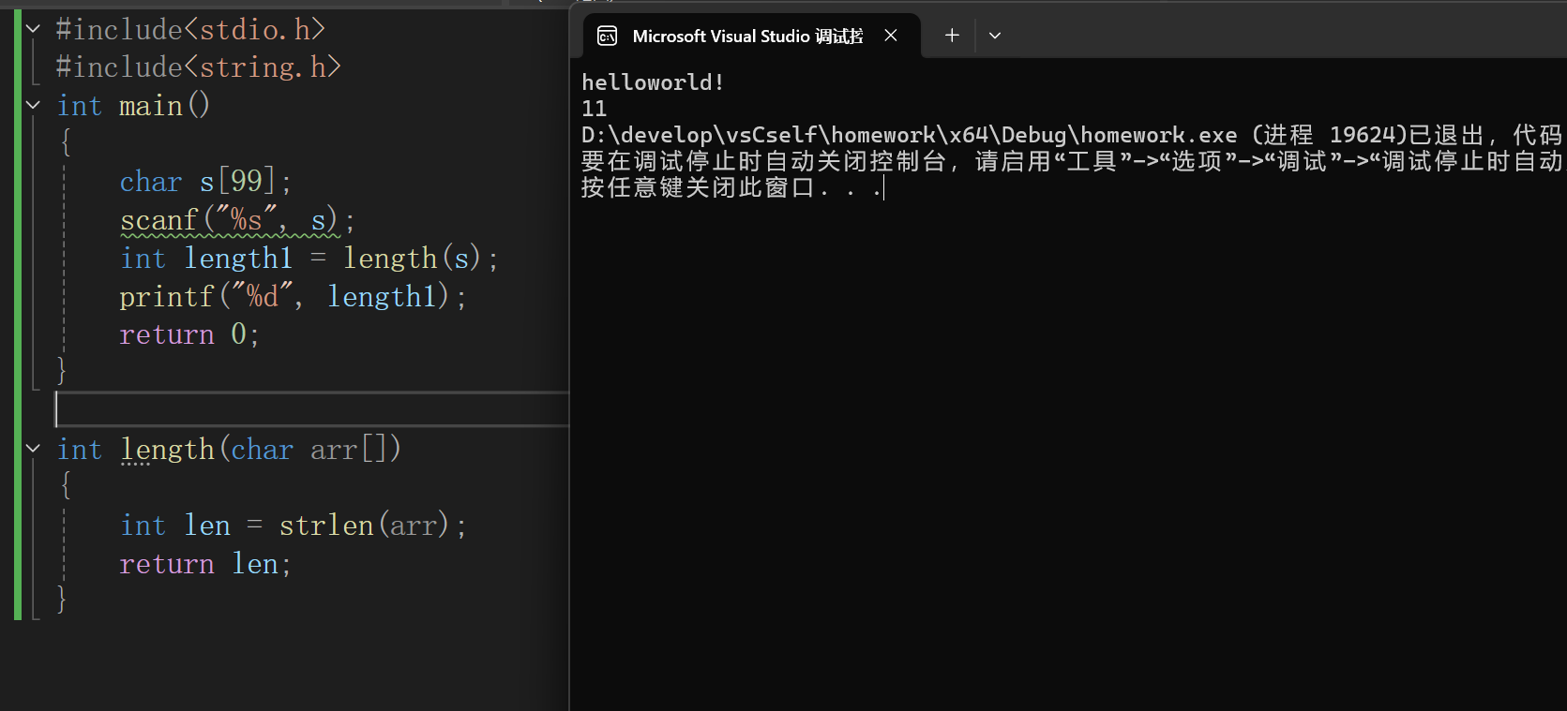Place cursor on the printf statement
Image resolution: width=1567 pixels, height=711 pixels.
[293, 297]
